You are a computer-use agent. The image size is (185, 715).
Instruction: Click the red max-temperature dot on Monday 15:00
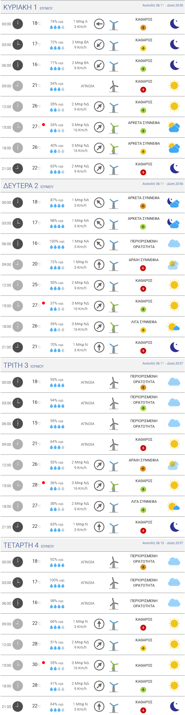(x=43, y=303)
